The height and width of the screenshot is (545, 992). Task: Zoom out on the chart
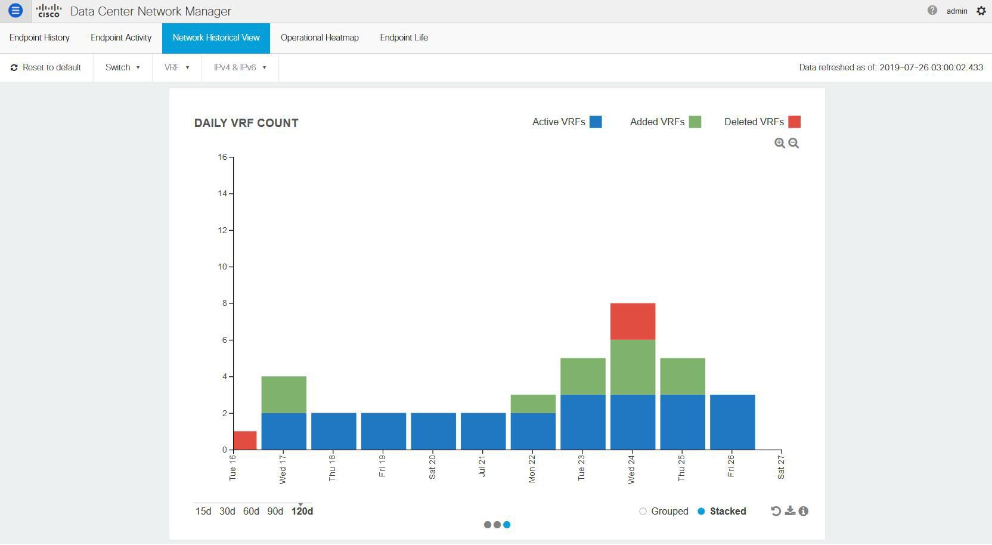[793, 143]
